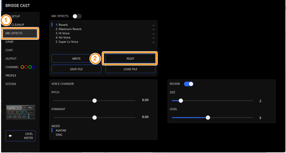
Task: Select SING voice changer mode
Action: click(x=59, y=135)
